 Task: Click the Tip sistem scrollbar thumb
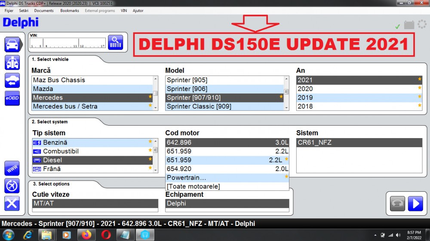(x=156, y=150)
